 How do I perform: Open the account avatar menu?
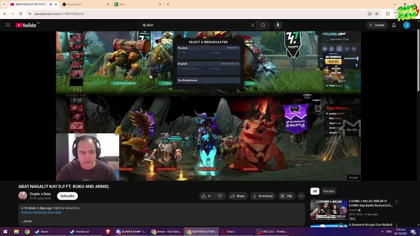tap(407, 25)
